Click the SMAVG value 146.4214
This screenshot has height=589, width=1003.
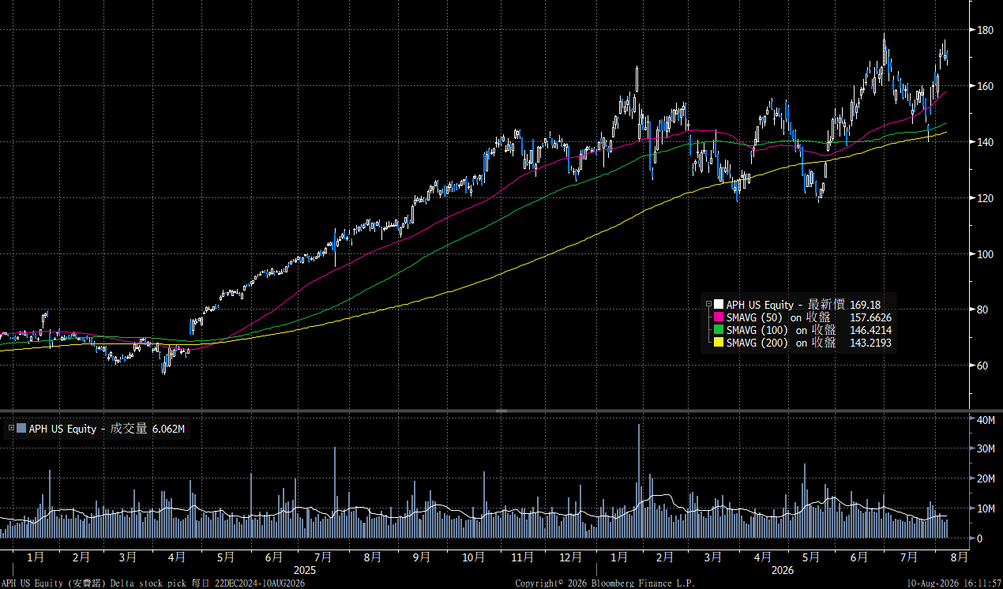point(870,330)
